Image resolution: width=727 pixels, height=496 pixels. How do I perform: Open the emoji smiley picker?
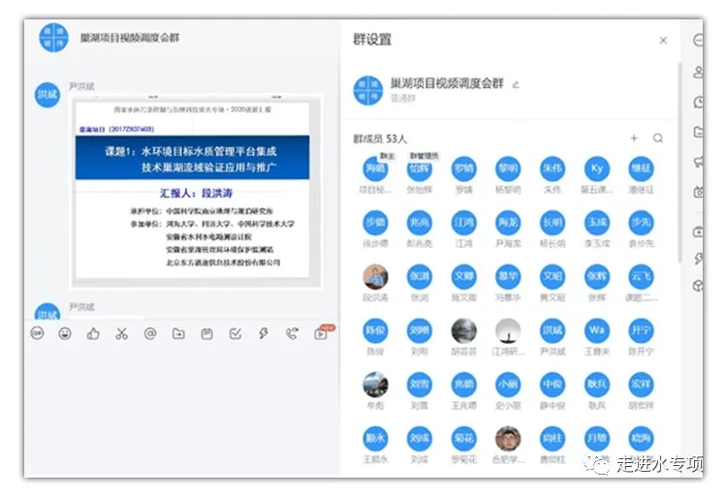(x=65, y=333)
